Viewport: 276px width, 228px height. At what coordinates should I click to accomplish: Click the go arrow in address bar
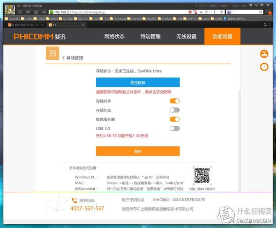[221, 12]
